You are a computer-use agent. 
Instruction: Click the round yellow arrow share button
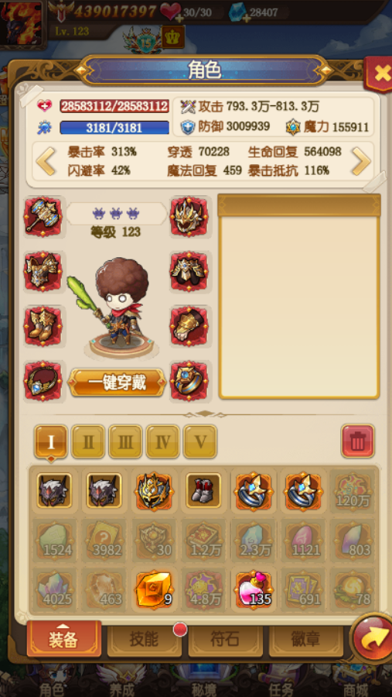[x=372, y=638]
